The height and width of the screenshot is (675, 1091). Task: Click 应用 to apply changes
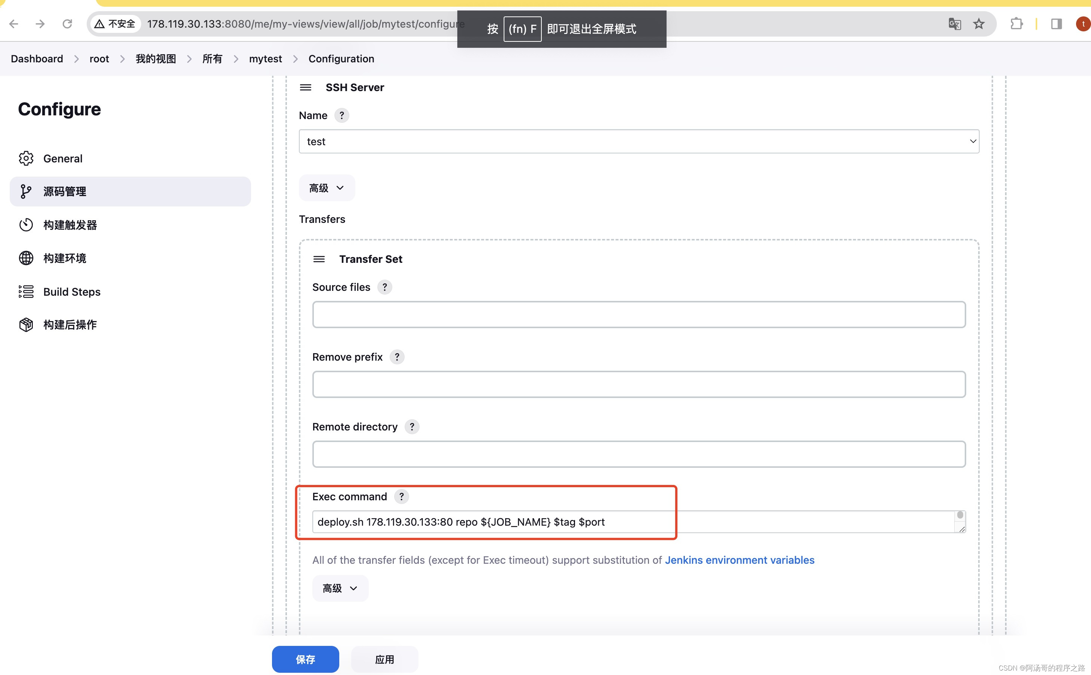click(x=385, y=659)
